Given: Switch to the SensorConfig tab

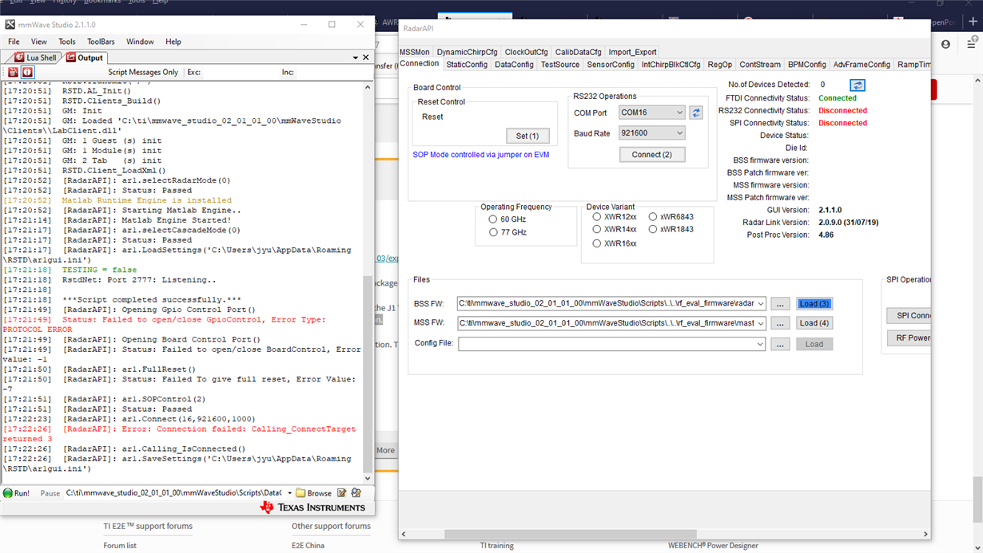Looking at the screenshot, I should 611,65.
